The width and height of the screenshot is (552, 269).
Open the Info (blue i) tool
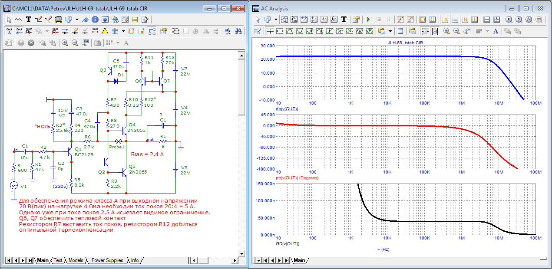click(x=95, y=20)
